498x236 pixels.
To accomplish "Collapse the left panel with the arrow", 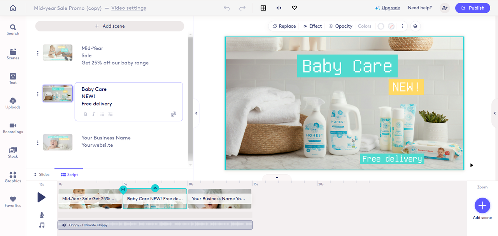I will [x=196, y=113].
